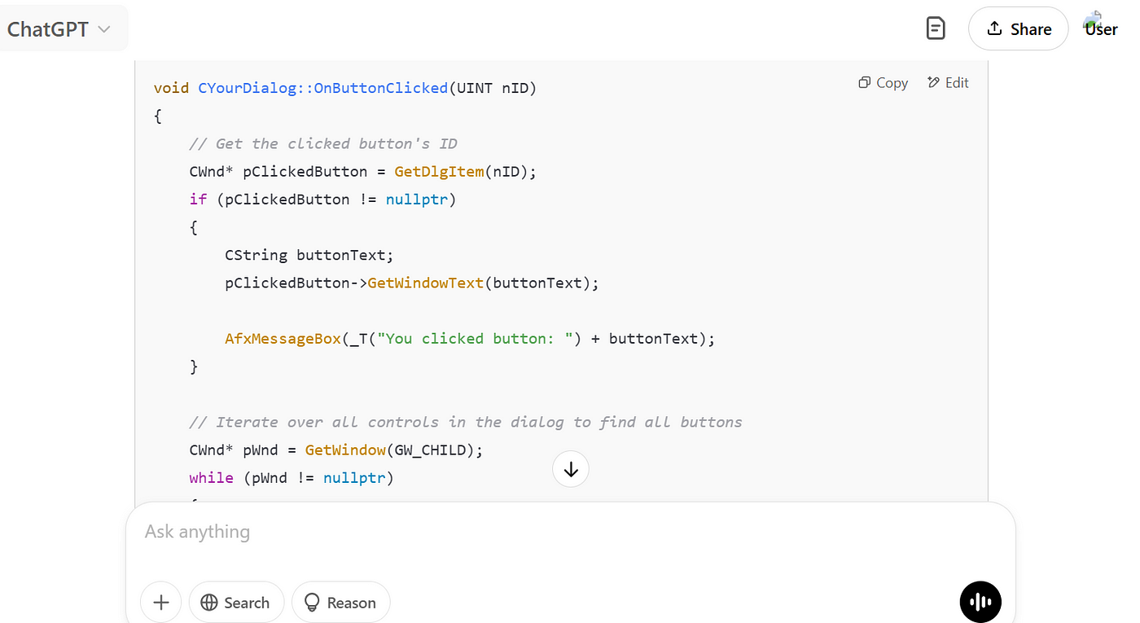The image size is (1140, 623).
Task: Click the Share button
Action: (1018, 29)
